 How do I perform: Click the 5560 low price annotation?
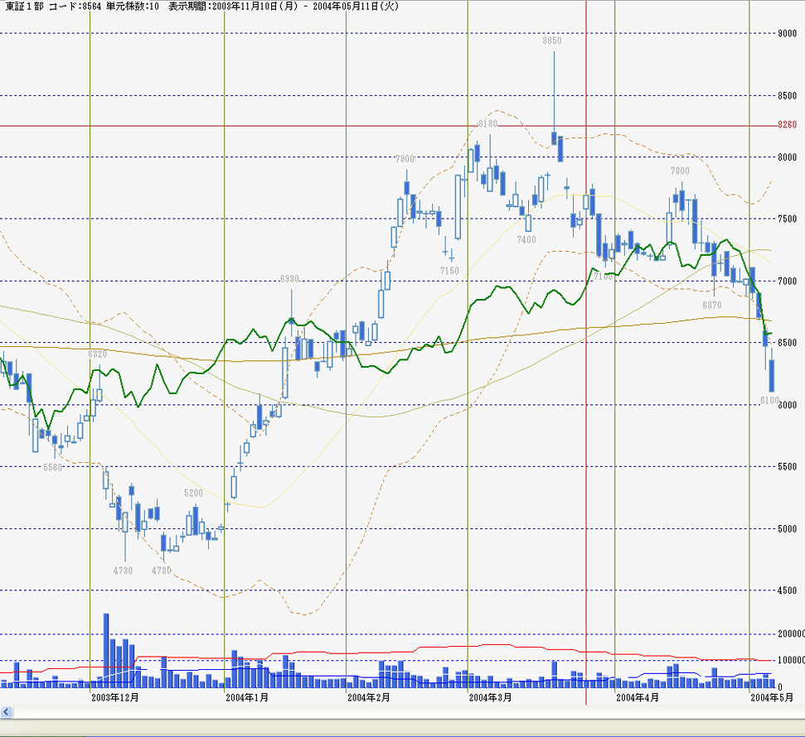coord(53,468)
